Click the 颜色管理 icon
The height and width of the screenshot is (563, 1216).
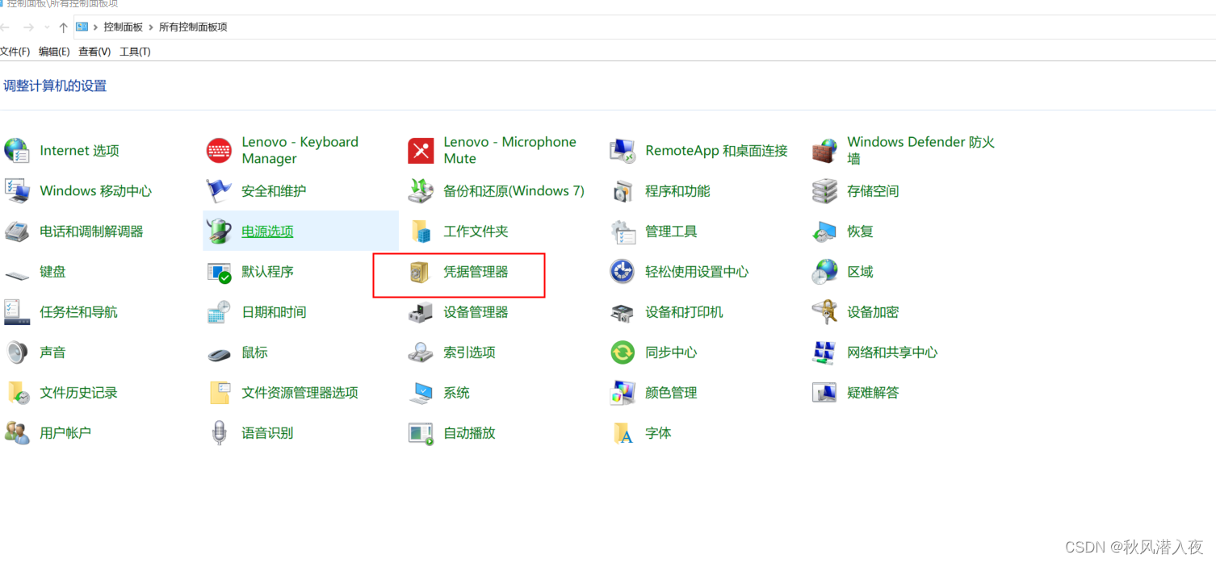(x=623, y=392)
